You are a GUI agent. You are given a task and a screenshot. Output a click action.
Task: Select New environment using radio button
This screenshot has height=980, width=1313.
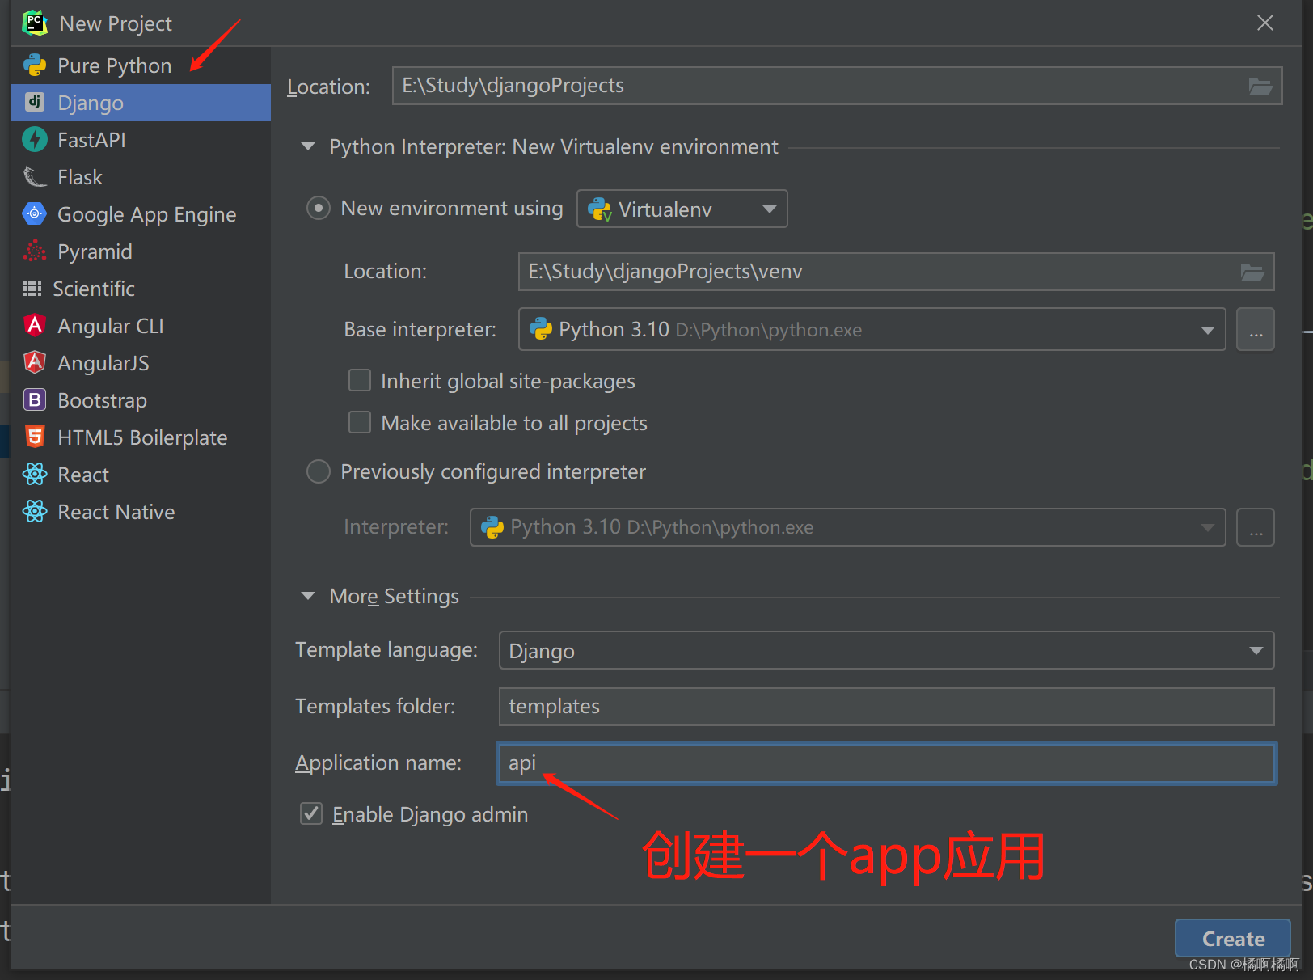[319, 209]
